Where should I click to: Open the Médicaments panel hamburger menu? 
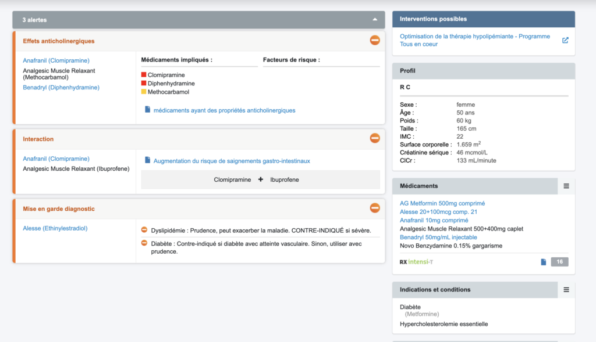(566, 186)
